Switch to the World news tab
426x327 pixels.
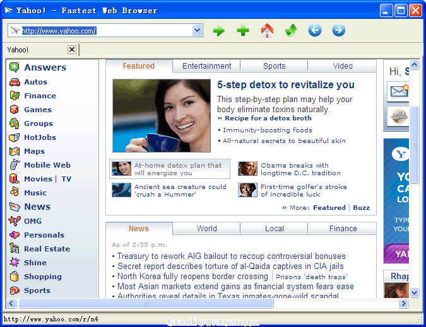(206, 229)
